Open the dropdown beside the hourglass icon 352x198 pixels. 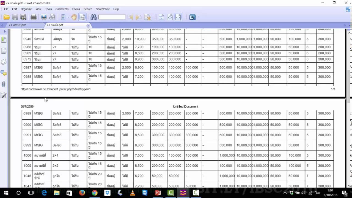coord(153,17)
